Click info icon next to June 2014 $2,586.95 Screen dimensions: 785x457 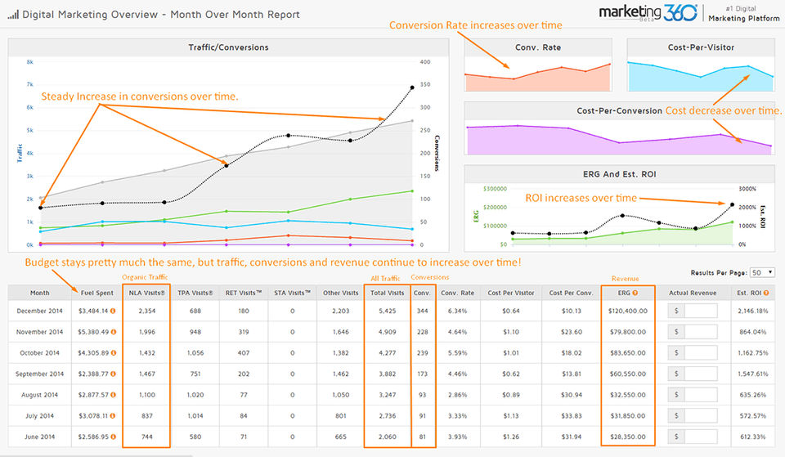113,437
